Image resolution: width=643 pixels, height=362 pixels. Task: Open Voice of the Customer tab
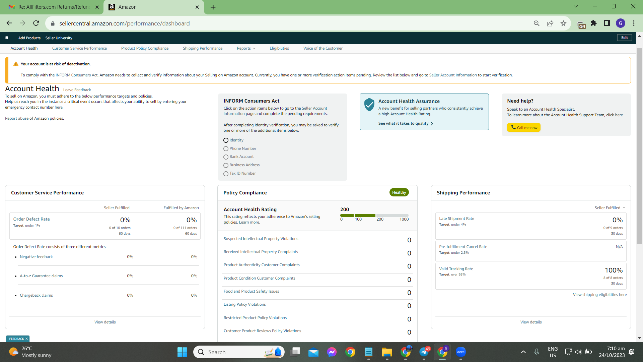[x=323, y=48]
